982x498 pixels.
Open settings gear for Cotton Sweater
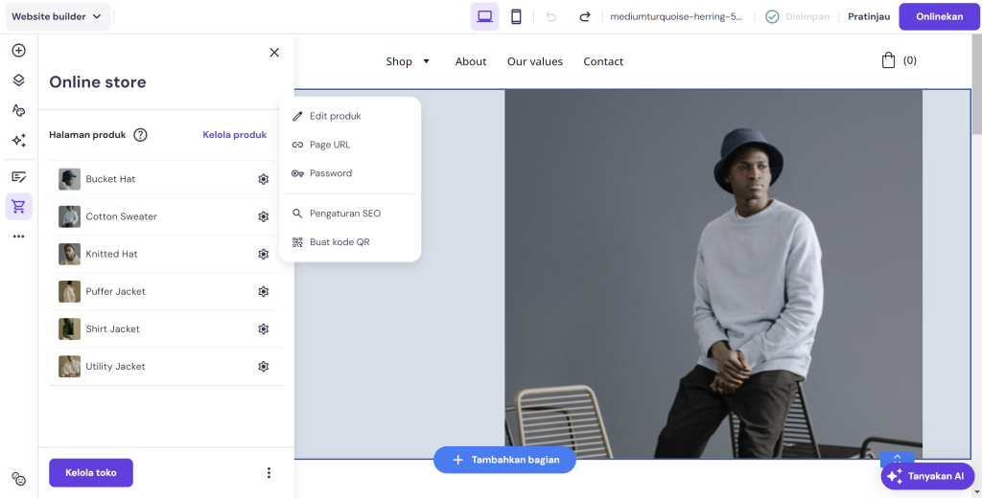click(263, 216)
